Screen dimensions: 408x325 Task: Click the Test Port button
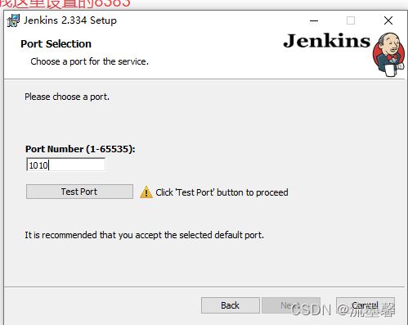coord(79,192)
